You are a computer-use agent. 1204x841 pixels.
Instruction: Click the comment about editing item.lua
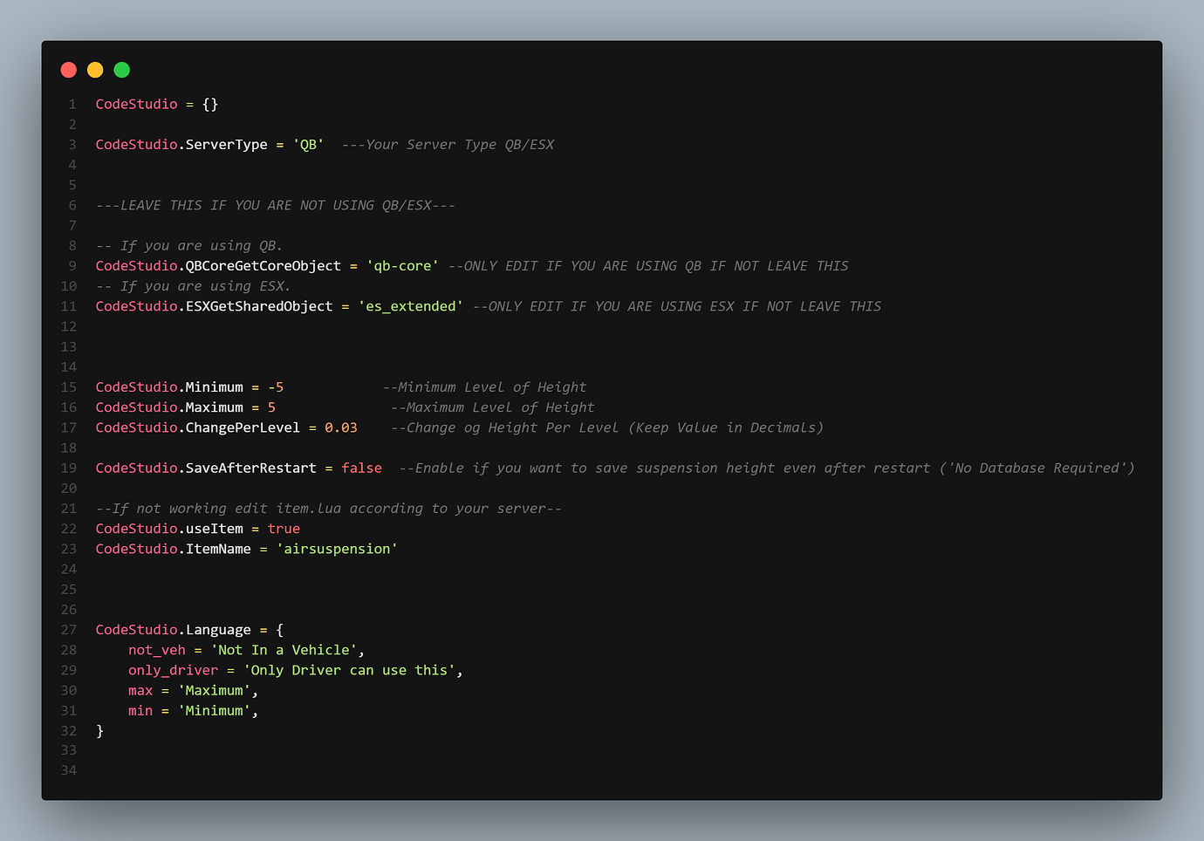point(328,508)
